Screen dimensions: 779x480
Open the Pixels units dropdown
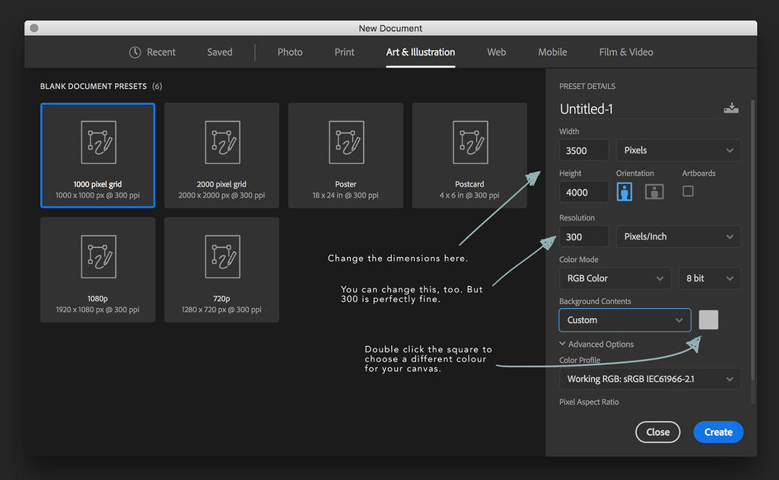click(x=678, y=151)
